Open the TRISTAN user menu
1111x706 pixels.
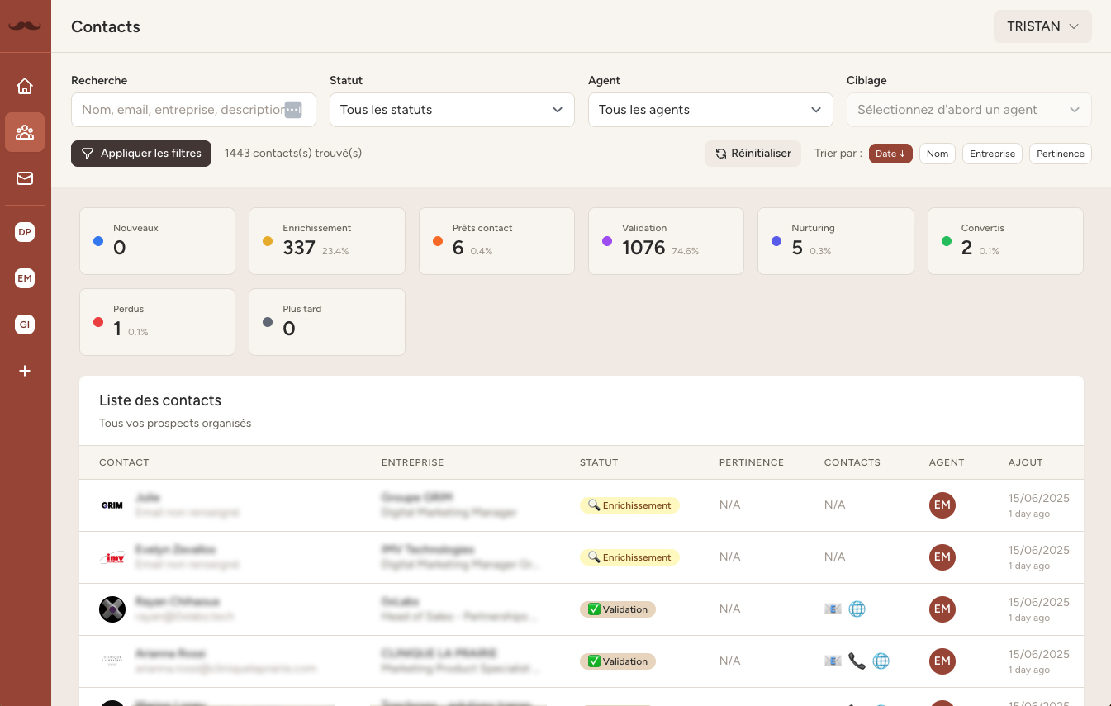click(x=1042, y=26)
